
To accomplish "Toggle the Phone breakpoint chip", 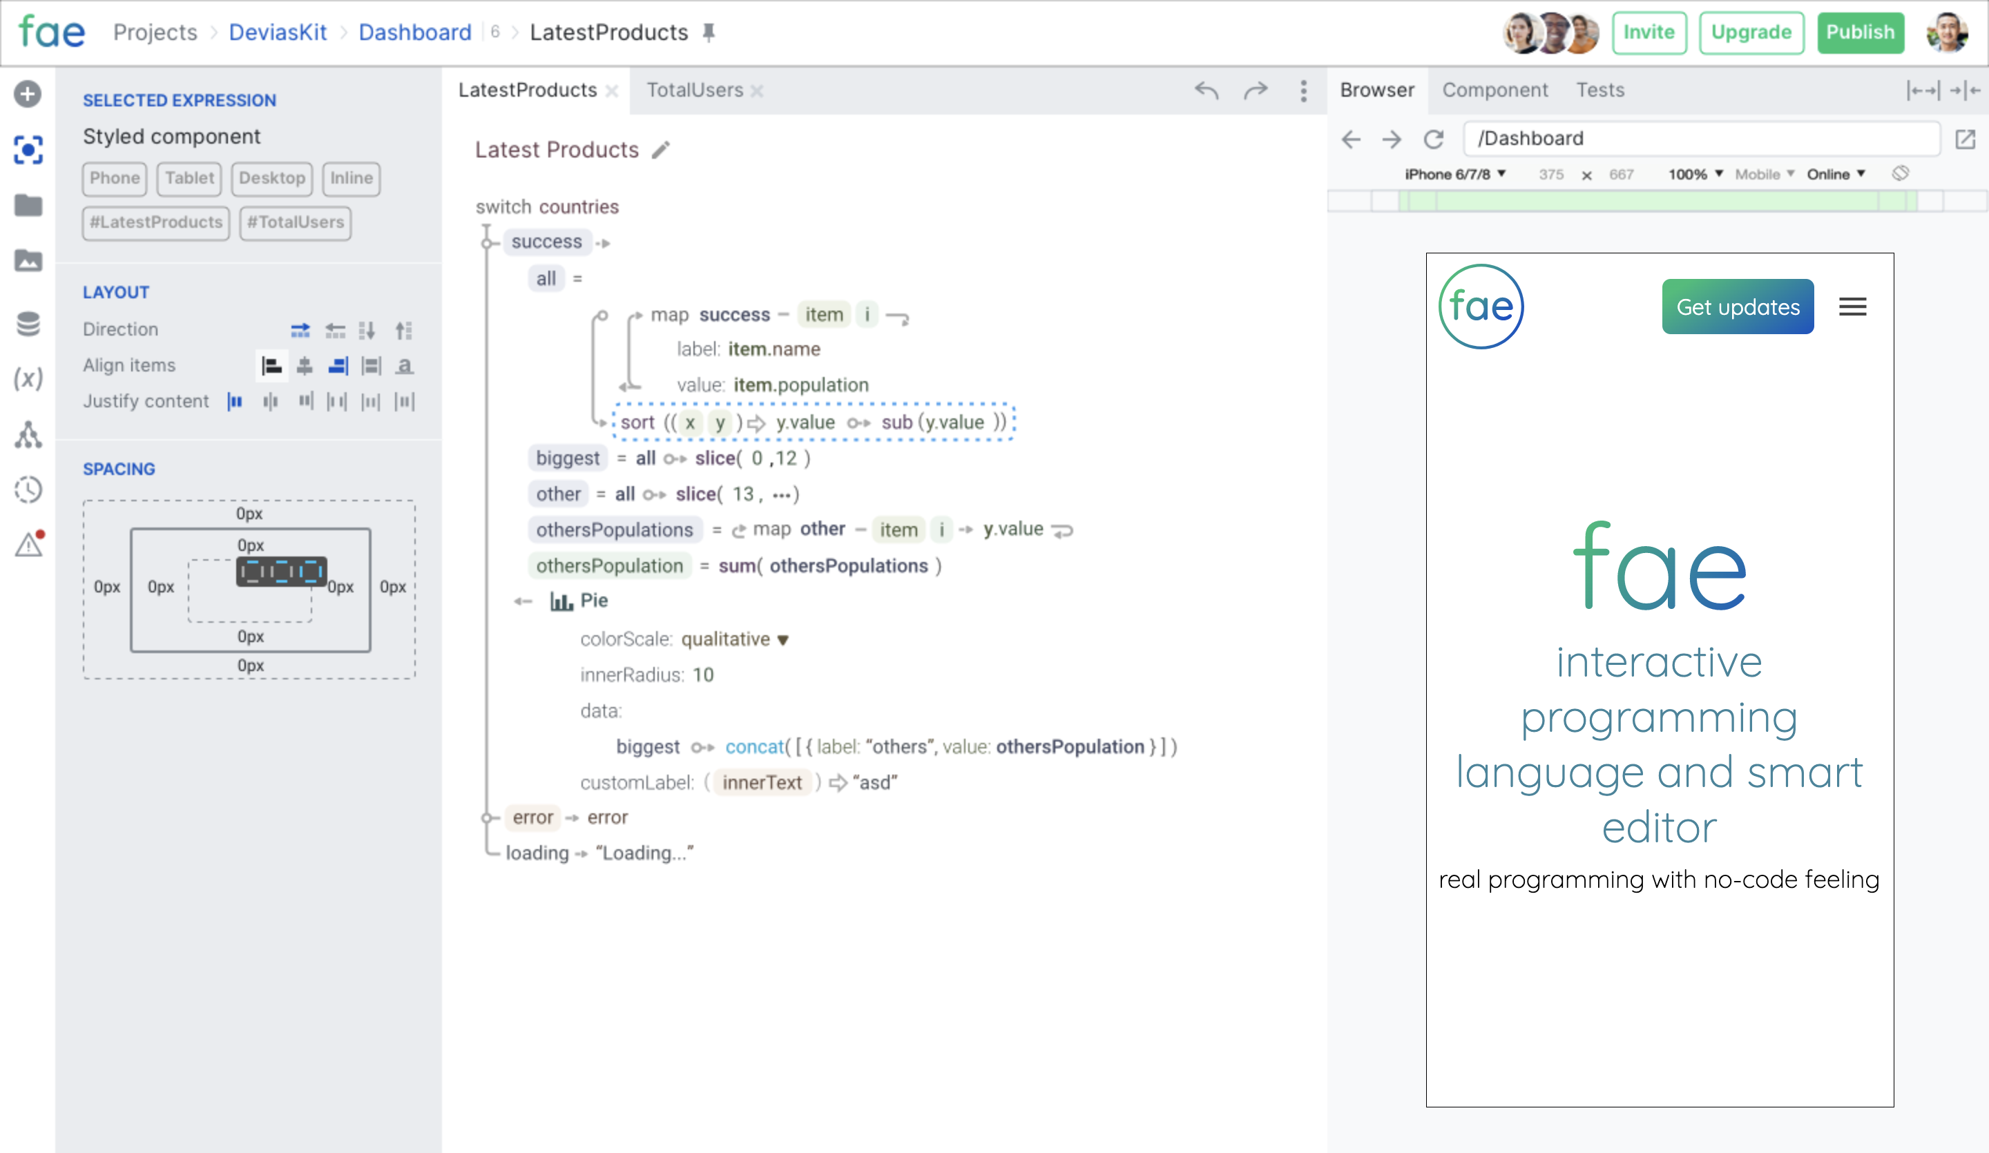I will [x=115, y=178].
